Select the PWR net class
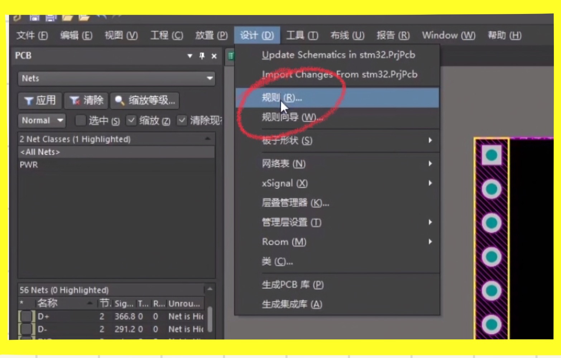Viewport: 561px width, 358px height. click(x=29, y=165)
